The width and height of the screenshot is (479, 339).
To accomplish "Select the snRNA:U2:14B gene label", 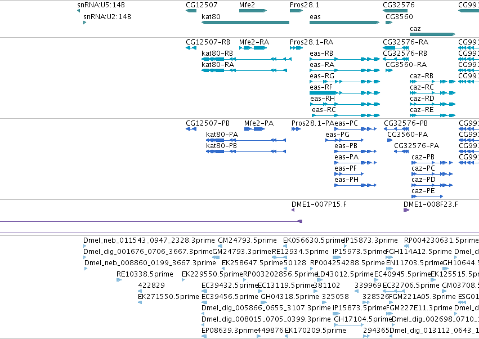I will pos(107,16).
